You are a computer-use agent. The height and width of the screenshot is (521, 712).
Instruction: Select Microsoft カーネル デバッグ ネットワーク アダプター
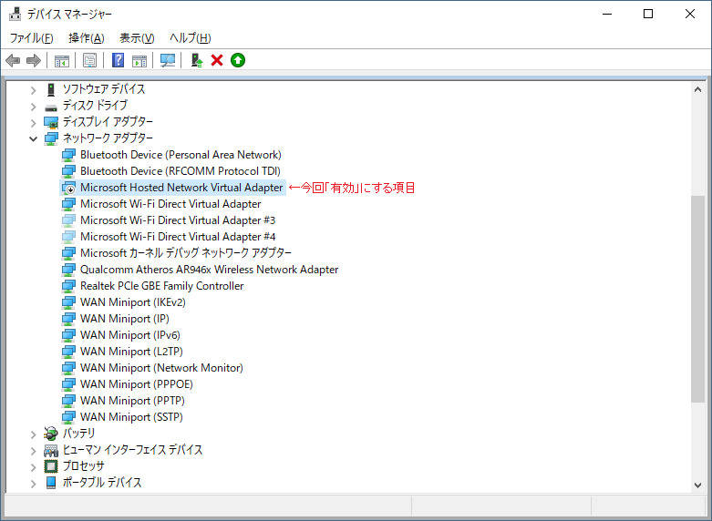click(x=186, y=253)
